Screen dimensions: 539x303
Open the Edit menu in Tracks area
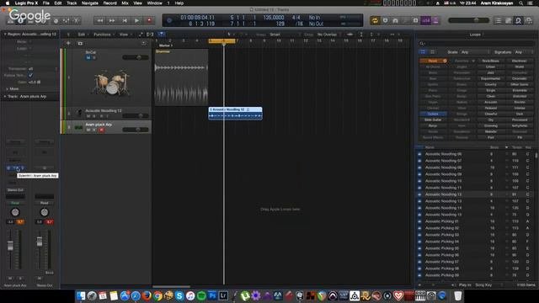pos(82,35)
